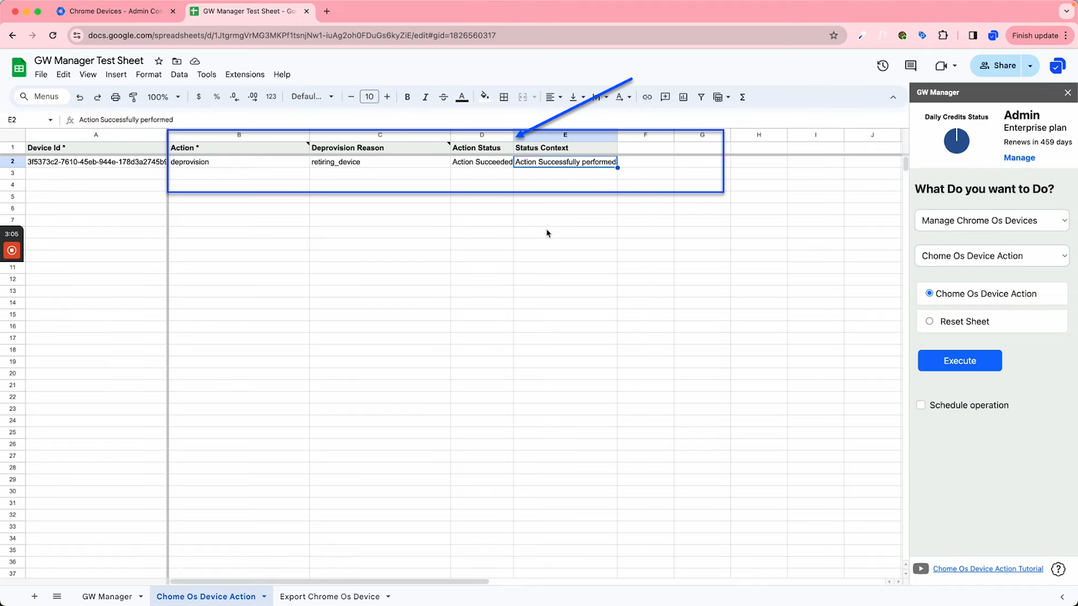This screenshot has width=1078, height=606.
Task: Open the Functions sigma icon
Action: [x=742, y=97]
